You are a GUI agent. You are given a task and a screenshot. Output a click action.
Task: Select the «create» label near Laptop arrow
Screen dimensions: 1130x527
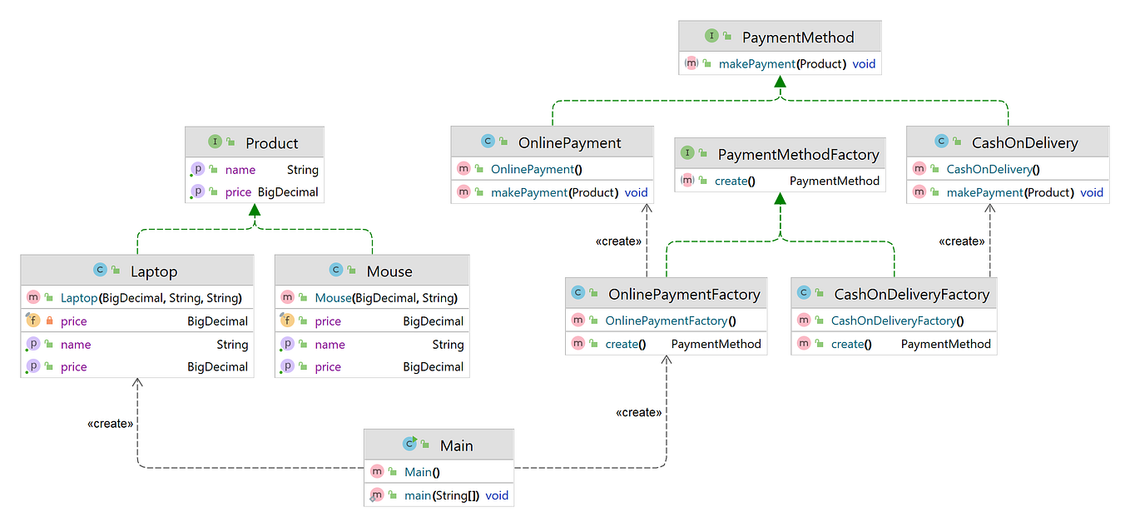tap(111, 424)
